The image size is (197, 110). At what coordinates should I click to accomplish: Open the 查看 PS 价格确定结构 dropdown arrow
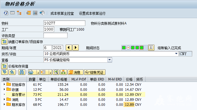point(110,60)
